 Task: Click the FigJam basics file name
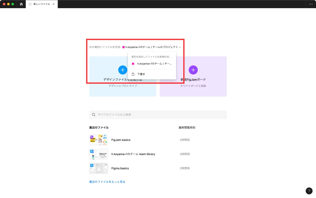pos(121,140)
